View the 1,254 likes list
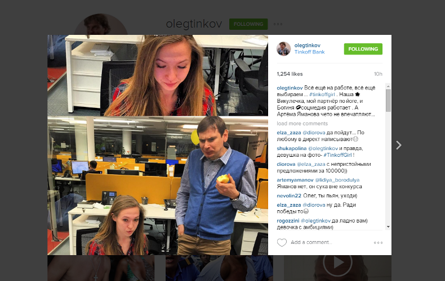Image resolution: width=445 pixels, height=281 pixels. click(290, 74)
